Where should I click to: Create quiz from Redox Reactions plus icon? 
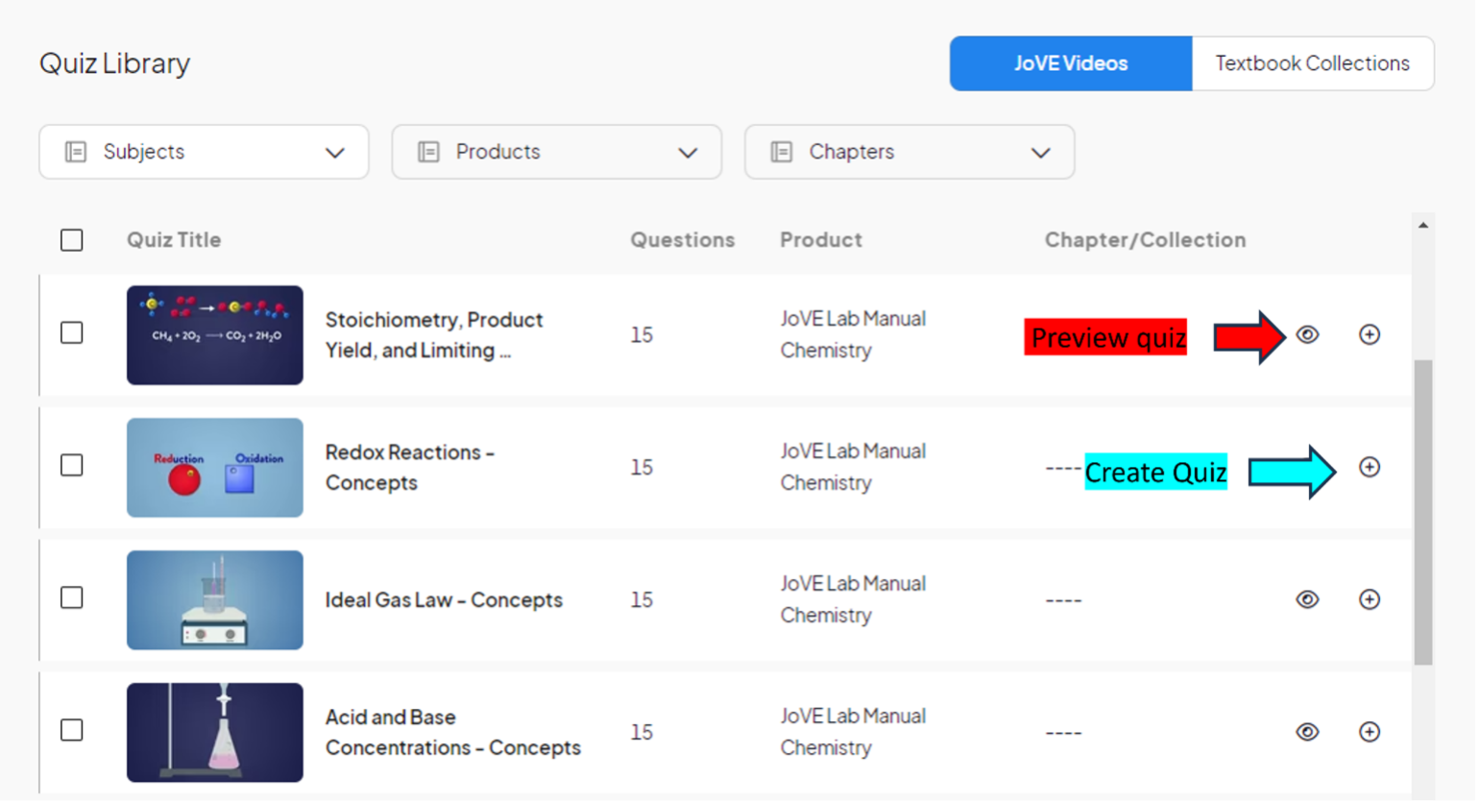1370,467
